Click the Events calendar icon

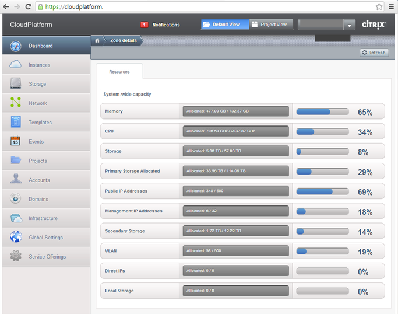16,141
